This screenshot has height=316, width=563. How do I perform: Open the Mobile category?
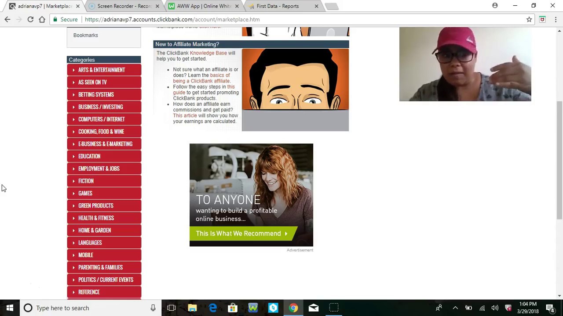click(x=104, y=255)
